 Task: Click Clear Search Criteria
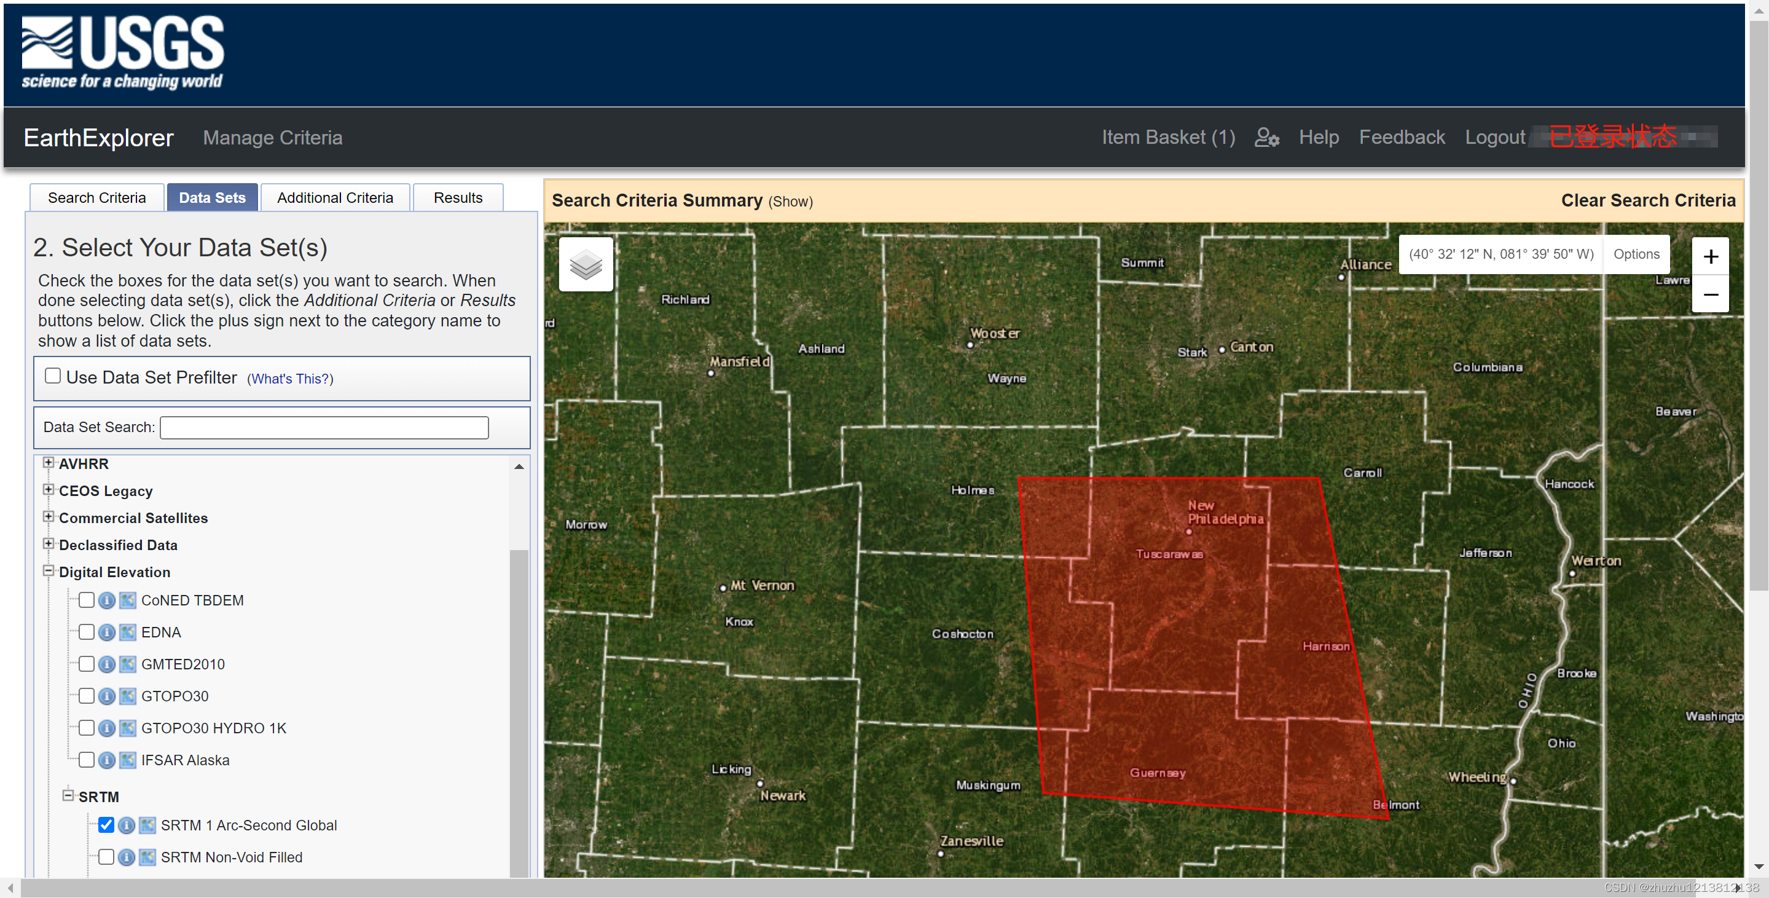point(1647,200)
